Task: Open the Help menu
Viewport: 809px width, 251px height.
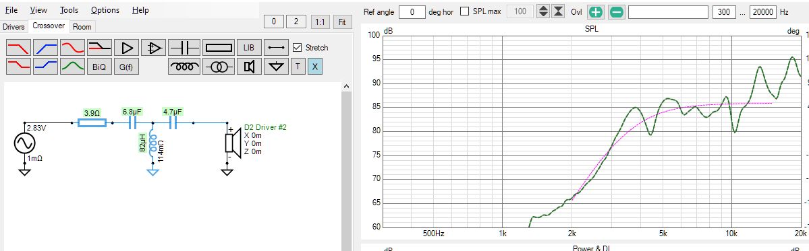Action: click(x=140, y=10)
